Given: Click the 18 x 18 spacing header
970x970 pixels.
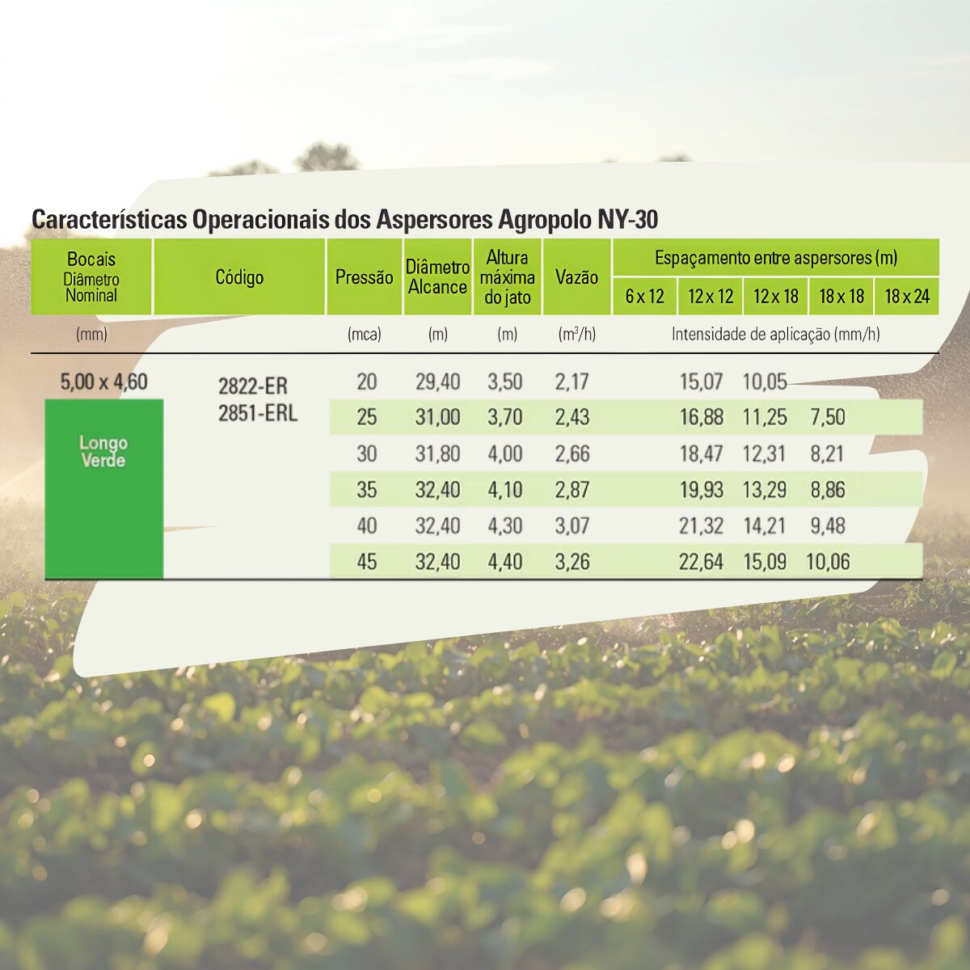Looking at the screenshot, I should [841, 297].
